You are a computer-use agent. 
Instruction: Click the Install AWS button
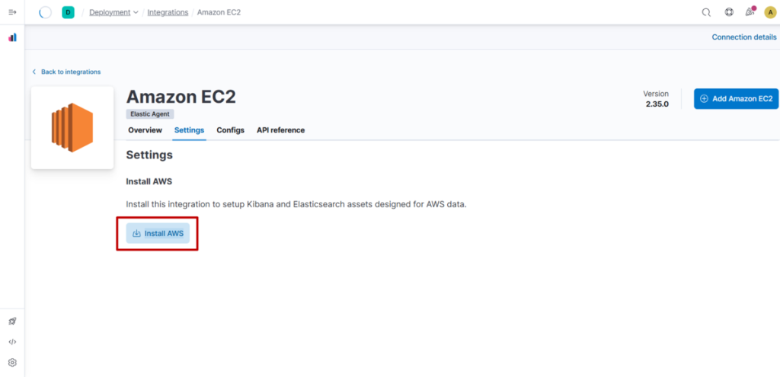pyautogui.click(x=158, y=233)
